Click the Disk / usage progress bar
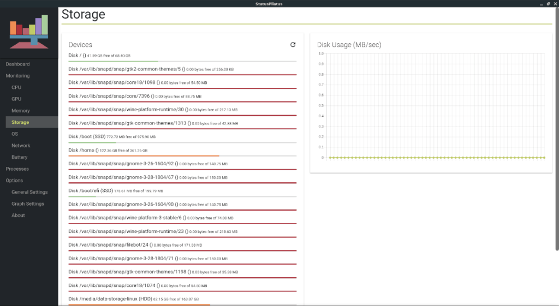Viewport: 559px width, 306px height. pos(182,62)
